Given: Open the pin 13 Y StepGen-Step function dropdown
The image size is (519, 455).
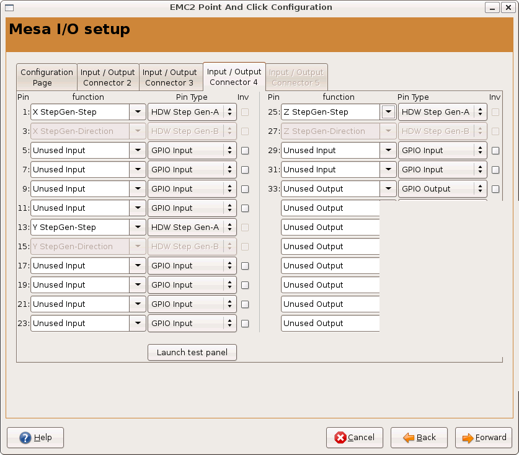Looking at the screenshot, I should (138, 227).
